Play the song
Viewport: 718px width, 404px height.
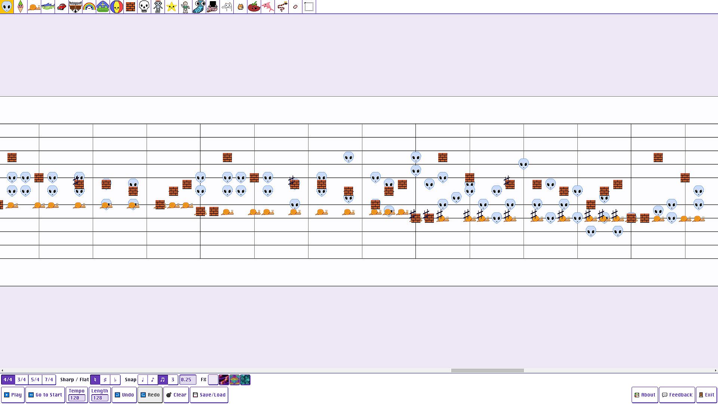pos(13,395)
